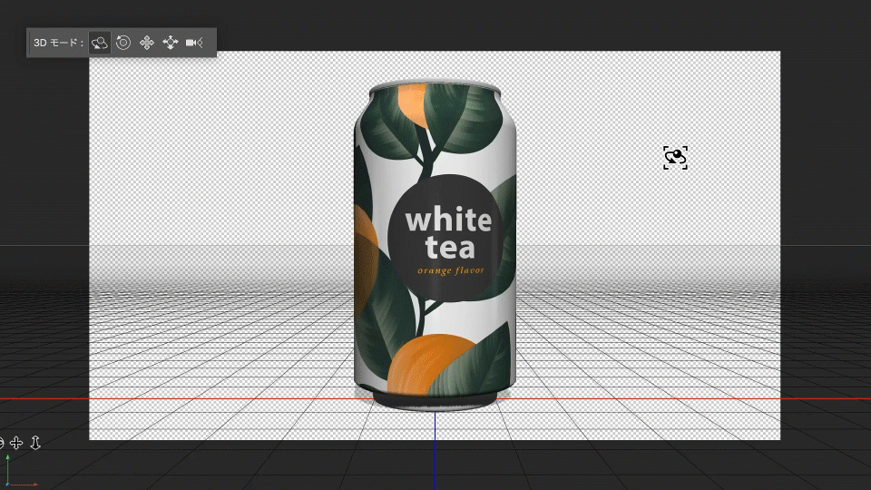The height and width of the screenshot is (490, 871).
Task: Click the 3D axis orientation widget
Action: pyautogui.click(x=20, y=471)
